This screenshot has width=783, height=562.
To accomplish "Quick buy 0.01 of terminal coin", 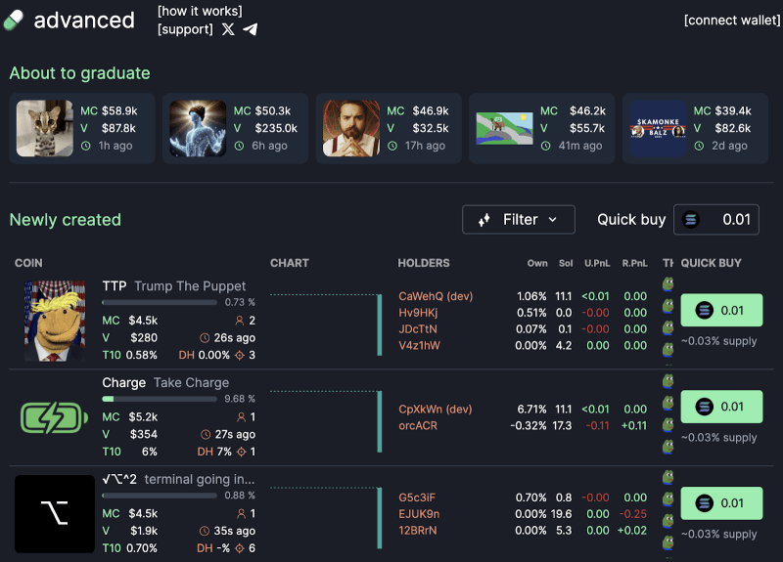I will point(721,503).
